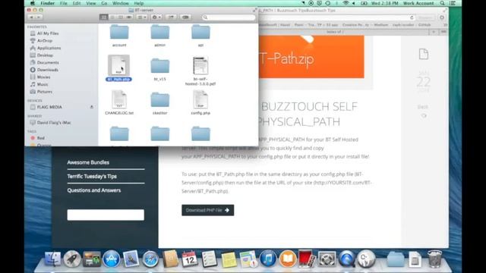Image resolution: width=486 pixels, height=273 pixels.
Task: Select the bt-self-hosted PDF file
Action: 200,71
